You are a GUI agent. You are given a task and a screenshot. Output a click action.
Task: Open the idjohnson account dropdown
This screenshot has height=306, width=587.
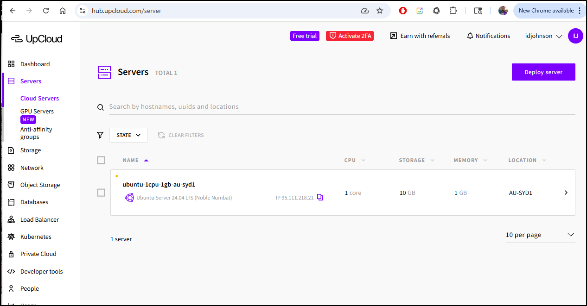click(543, 36)
